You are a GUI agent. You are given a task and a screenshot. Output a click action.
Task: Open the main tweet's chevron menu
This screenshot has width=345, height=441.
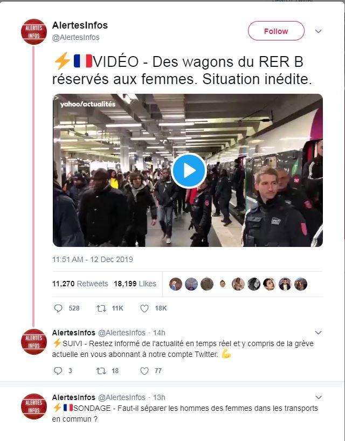click(x=318, y=31)
